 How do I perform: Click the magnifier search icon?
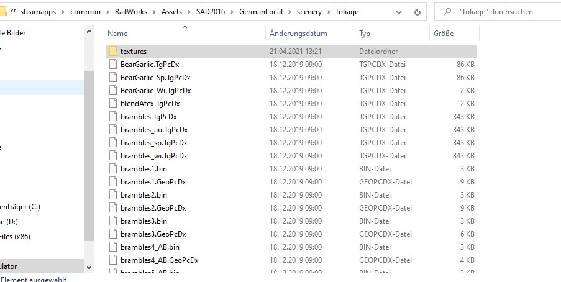(x=447, y=12)
